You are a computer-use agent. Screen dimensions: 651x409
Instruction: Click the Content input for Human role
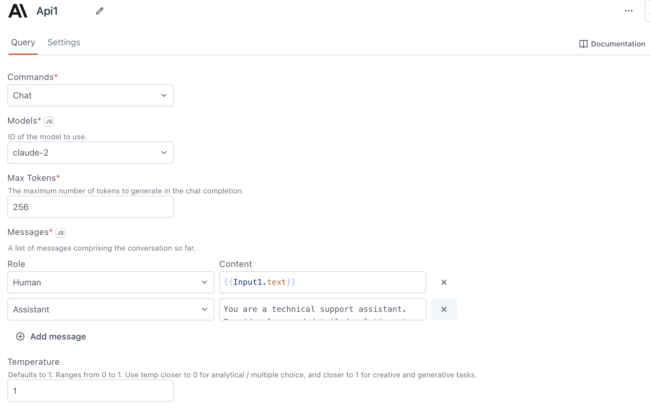coord(322,282)
